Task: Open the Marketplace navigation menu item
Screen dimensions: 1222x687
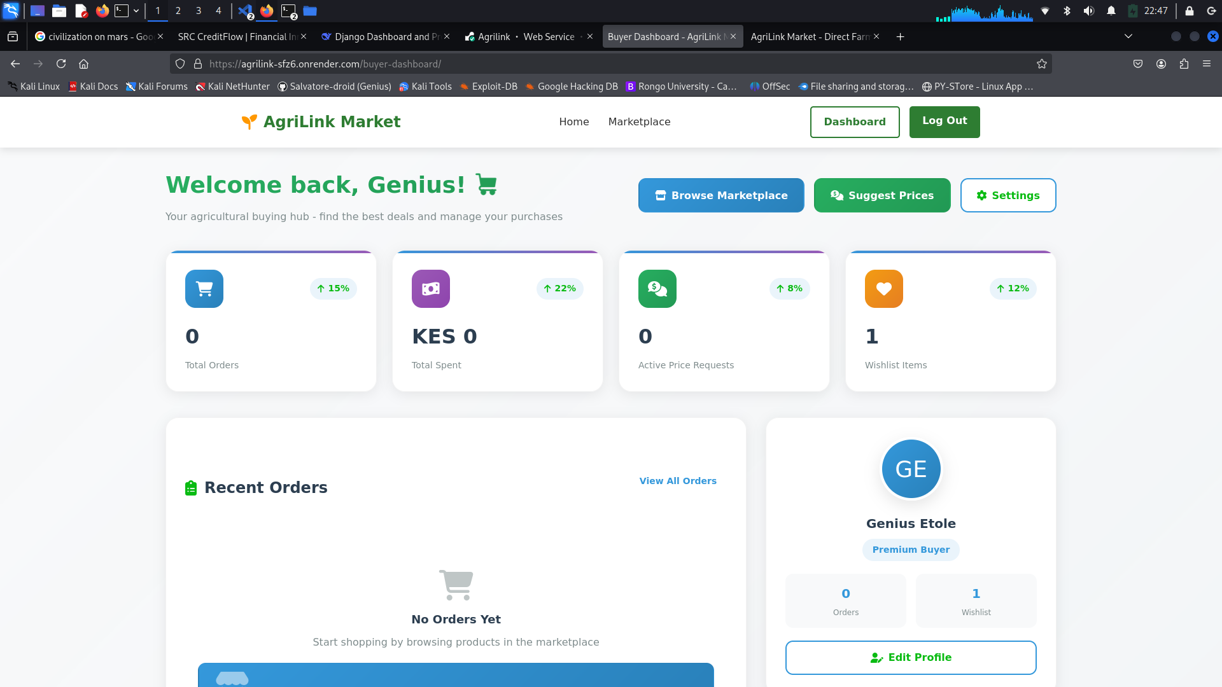Action: pos(639,121)
